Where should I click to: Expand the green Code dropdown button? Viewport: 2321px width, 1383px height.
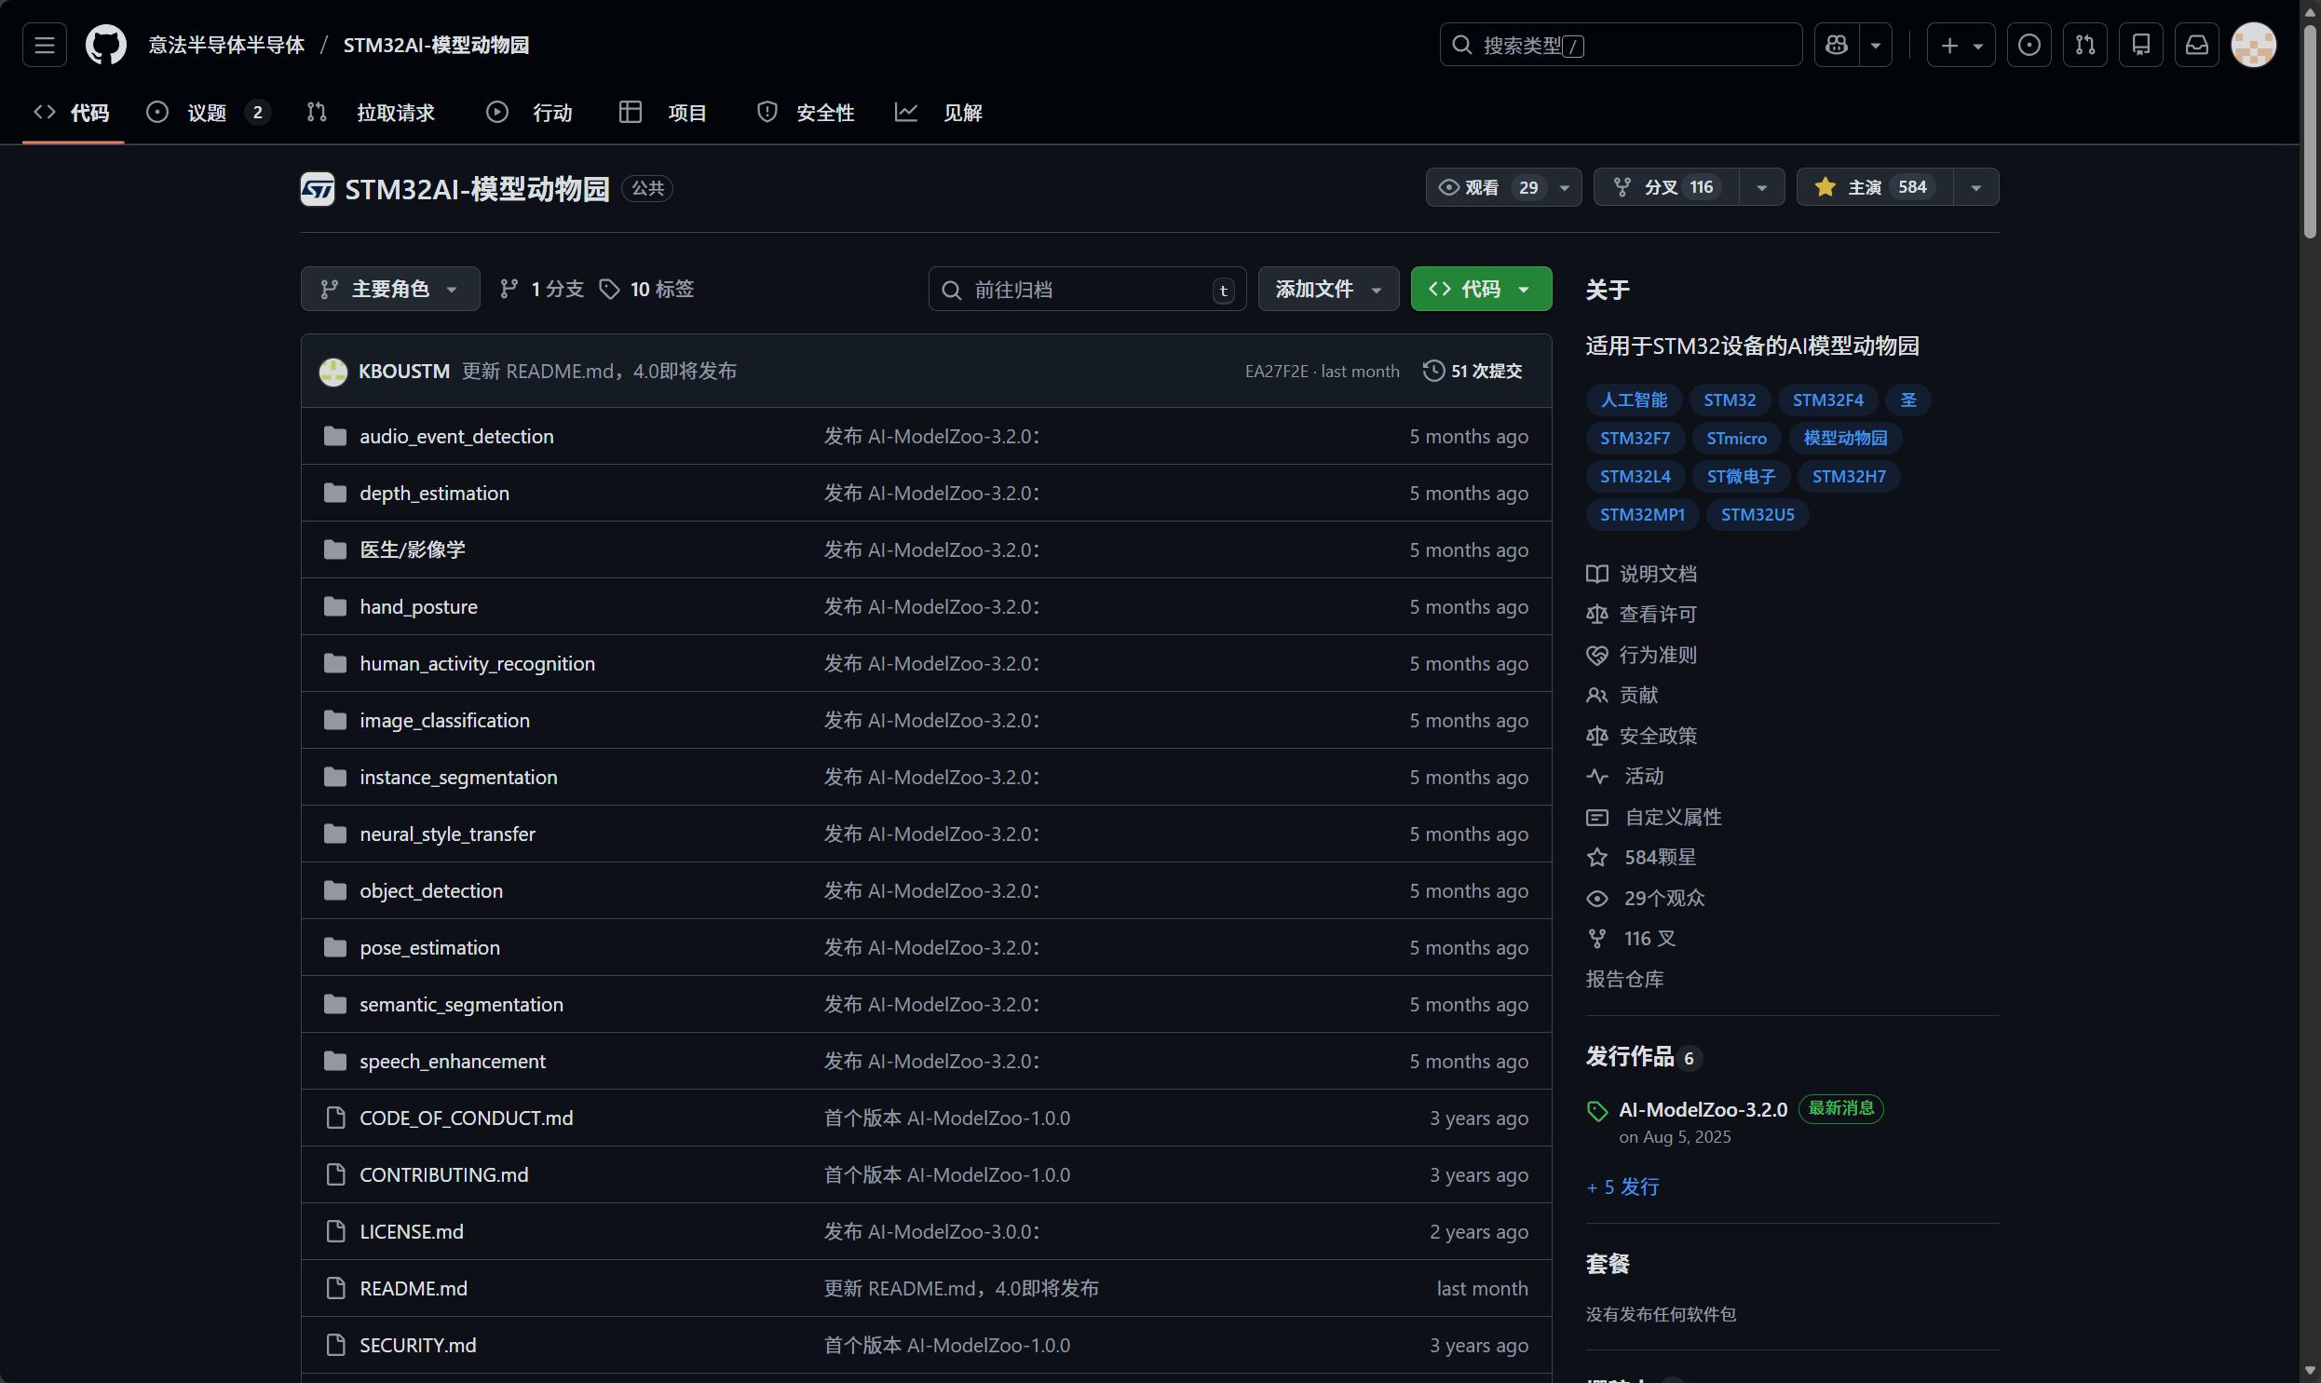click(x=1480, y=289)
